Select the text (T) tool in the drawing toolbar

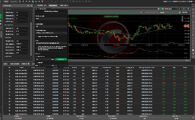coord(193,47)
